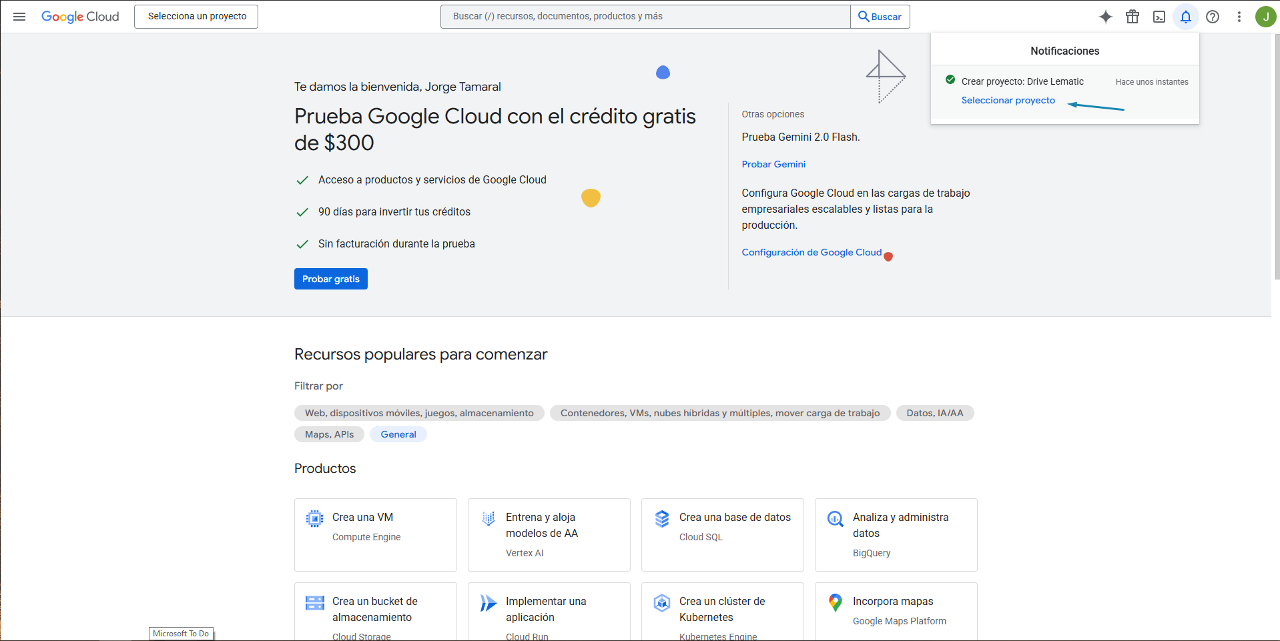Toggle the 'Datos, IA/AA' filter chip

coord(934,413)
